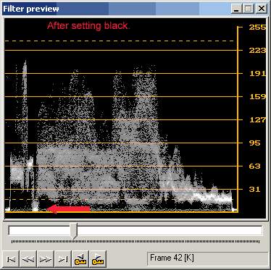Viewport: 271px width, 270px height.
Task: Click the 127 level label
Action: tap(257, 120)
